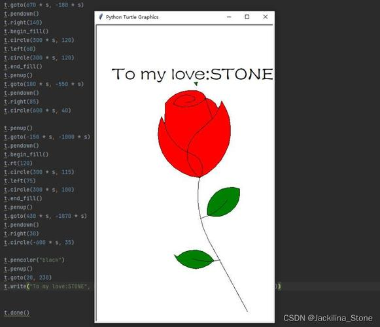The height and width of the screenshot is (327, 380).
Task: Minimize the Python Turtle Graphics window
Action: [x=229, y=17]
